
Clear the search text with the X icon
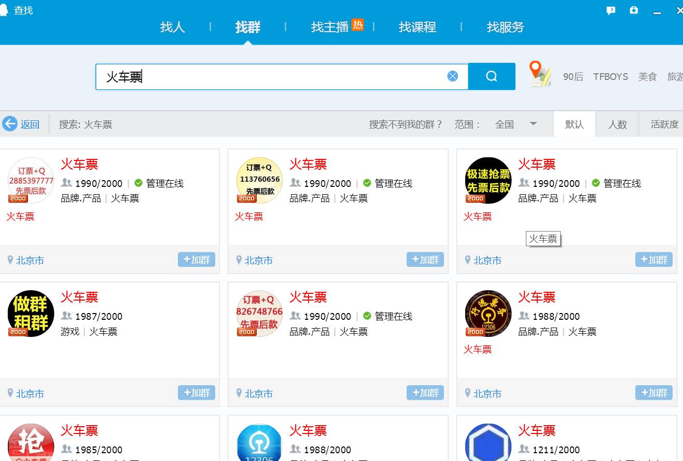coord(453,76)
